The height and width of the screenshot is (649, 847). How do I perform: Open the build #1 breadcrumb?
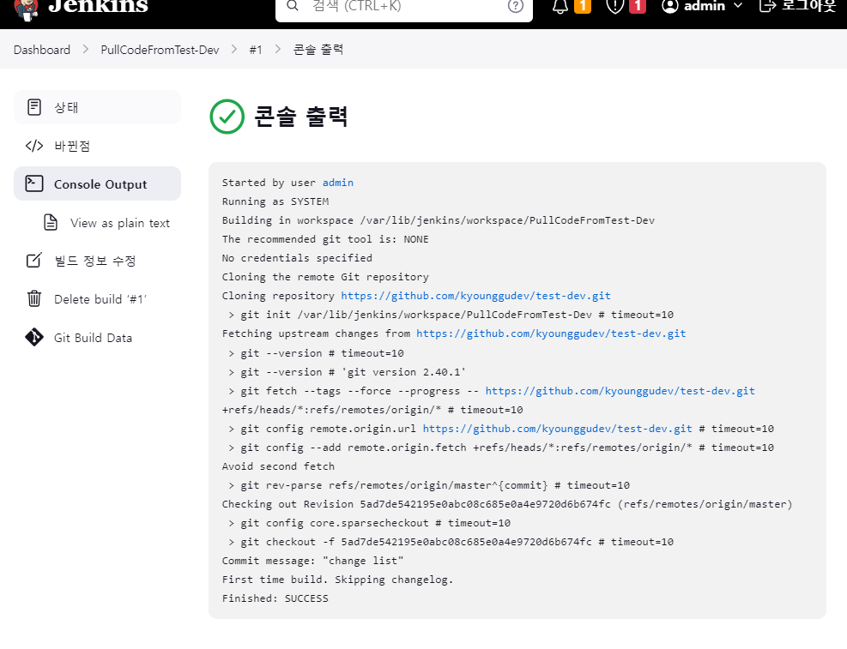pos(256,50)
